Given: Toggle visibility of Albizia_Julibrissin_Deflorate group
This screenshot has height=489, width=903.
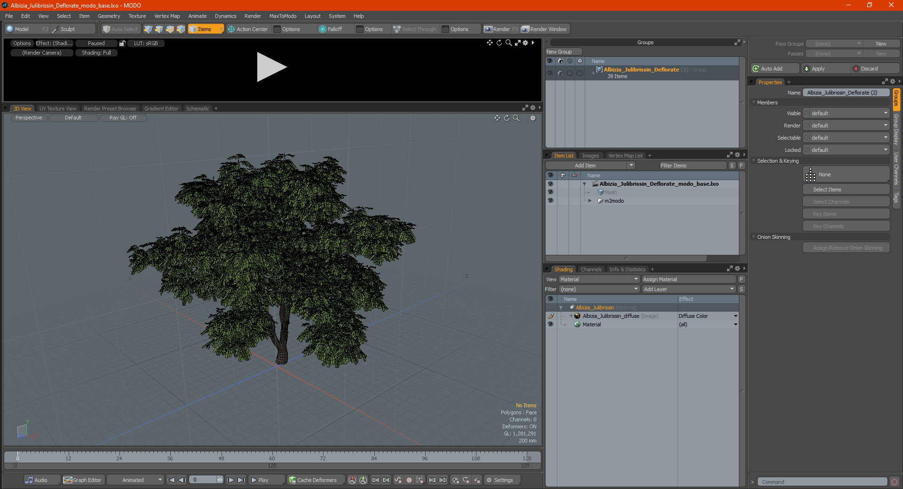Looking at the screenshot, I should click(x=550, y=73).
